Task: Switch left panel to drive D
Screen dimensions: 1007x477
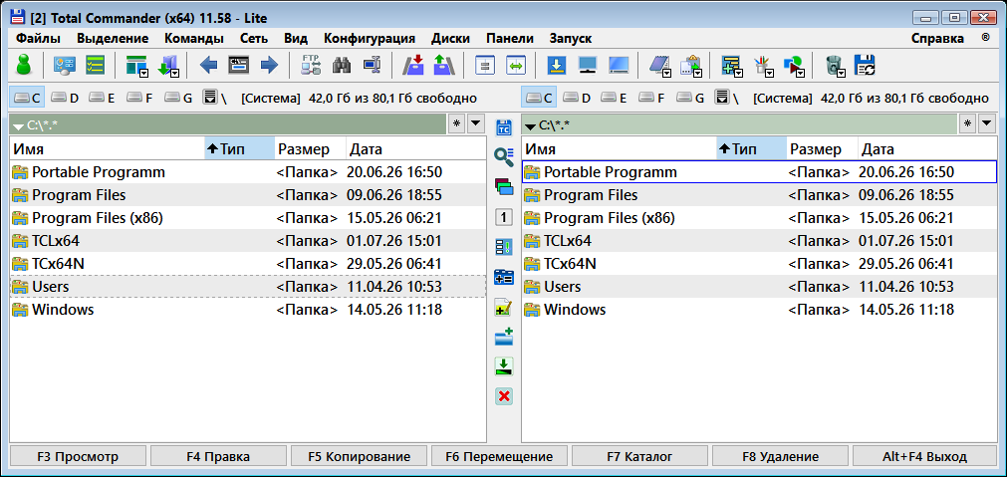Action: tap(64, 99)
